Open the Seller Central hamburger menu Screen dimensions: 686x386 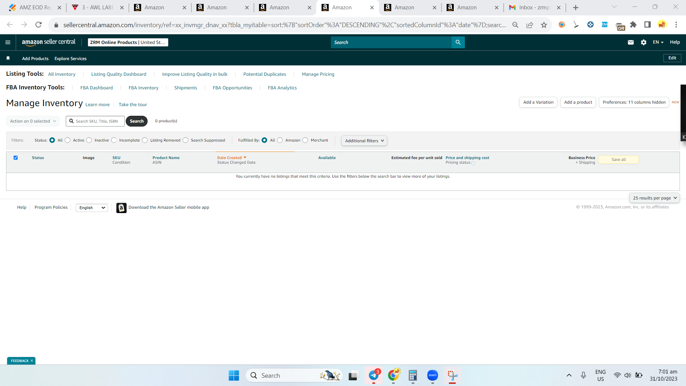8,42
